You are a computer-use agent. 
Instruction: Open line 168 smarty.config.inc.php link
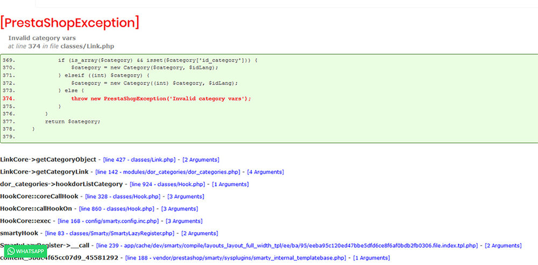coord(109,221)
